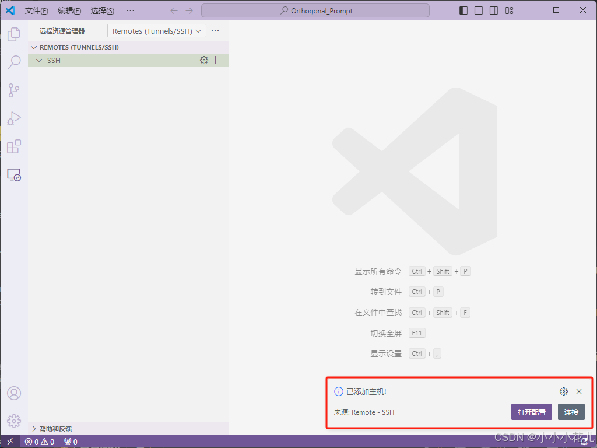Open the overflow menu ellipsis in menu bar

tap(130, 10)
